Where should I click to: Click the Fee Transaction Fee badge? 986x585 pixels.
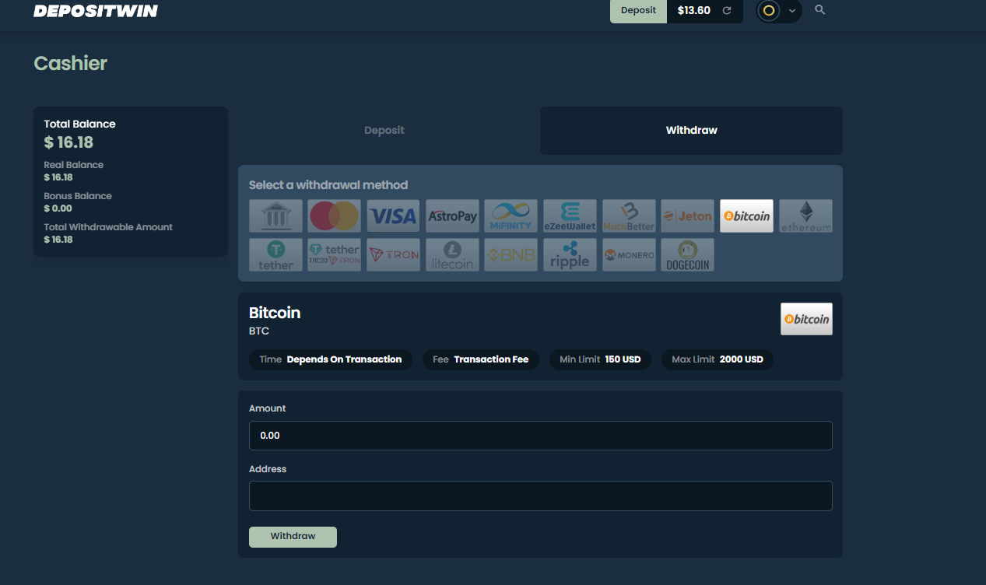pos(481,359)
